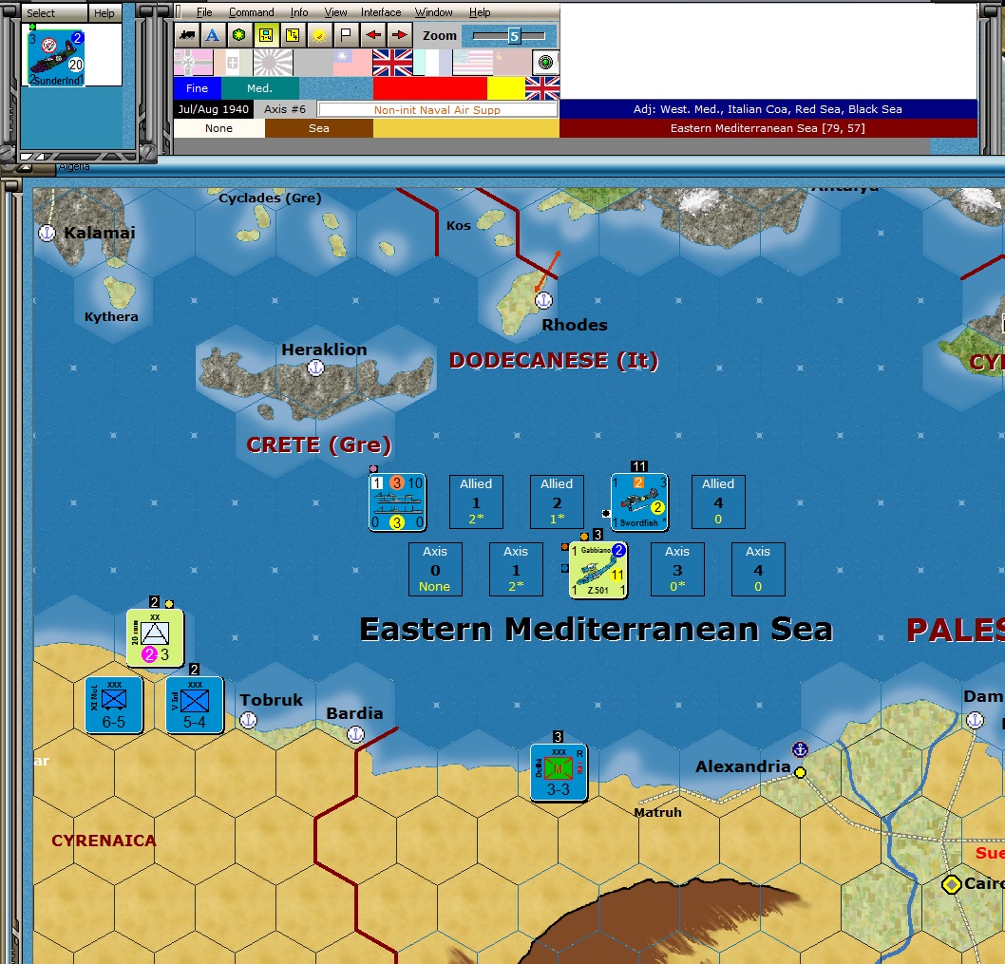1005x964 pixels.
Task: Click the Union Jack flag in the flags row
Action: [392, 63]
